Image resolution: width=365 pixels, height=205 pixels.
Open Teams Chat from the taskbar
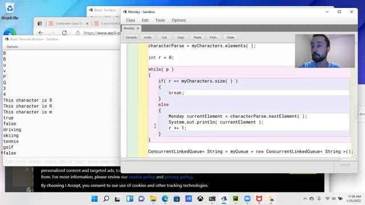pyautogui.click(x=141, y=199)
